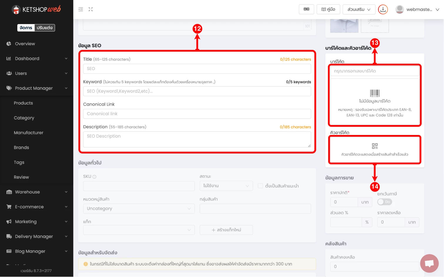This screenshot has height=277, width=444.
Task: Click the barcode number input field
Action: [x=374, y=71]
